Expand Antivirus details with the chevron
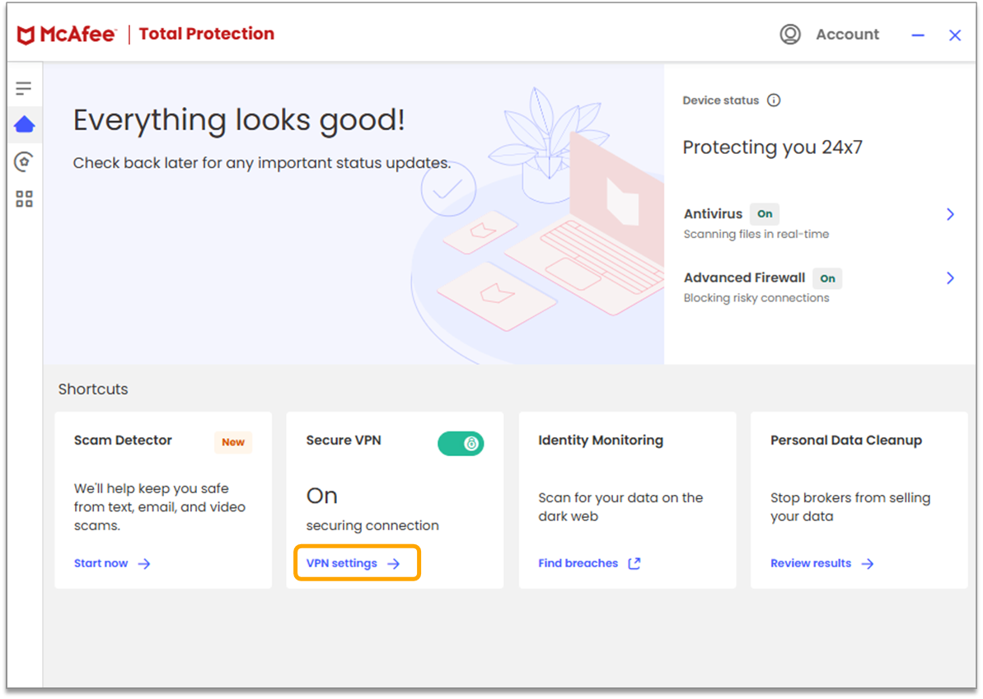 coord(950,214)
